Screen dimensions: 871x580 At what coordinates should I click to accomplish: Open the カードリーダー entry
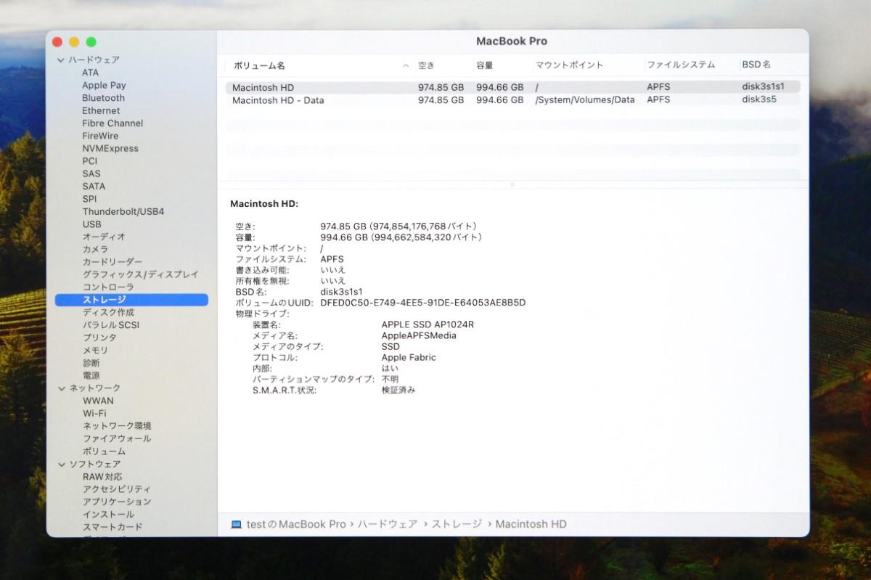click(x=113, y=262)
